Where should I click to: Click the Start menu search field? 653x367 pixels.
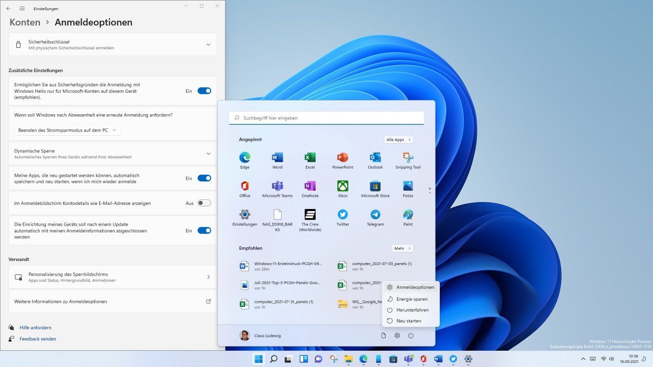click(x=326, y=118)
